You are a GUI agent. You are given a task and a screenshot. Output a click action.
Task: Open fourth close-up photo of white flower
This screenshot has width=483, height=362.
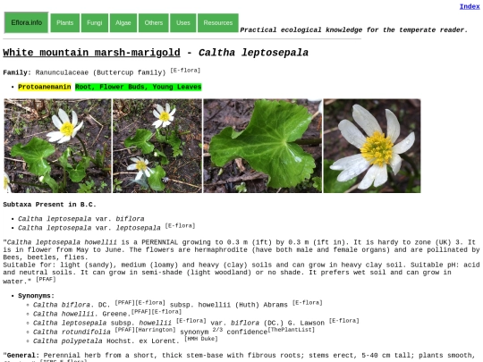pyautogui.click(x=372, y=146)
